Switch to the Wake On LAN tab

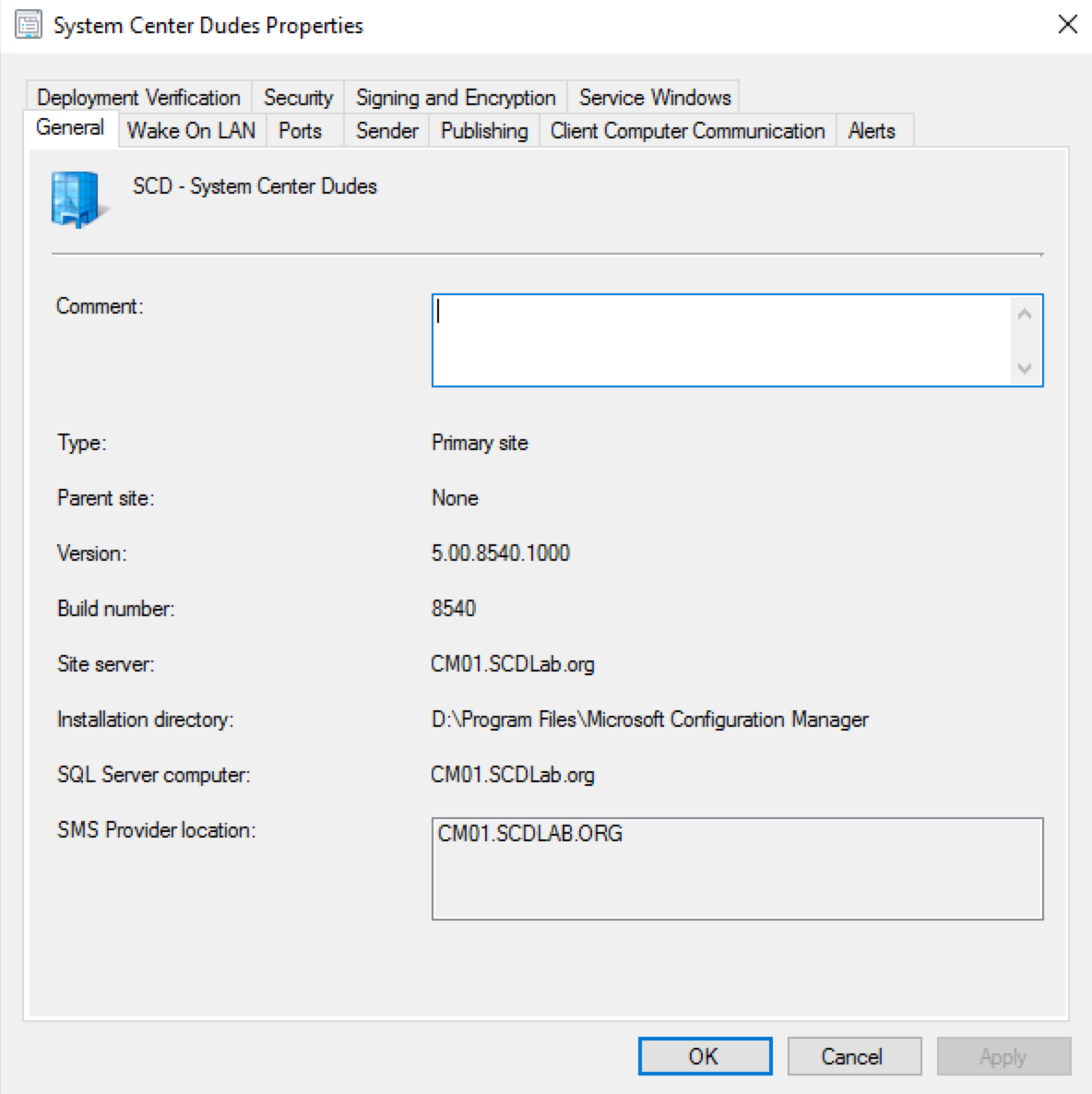[191, 130]
